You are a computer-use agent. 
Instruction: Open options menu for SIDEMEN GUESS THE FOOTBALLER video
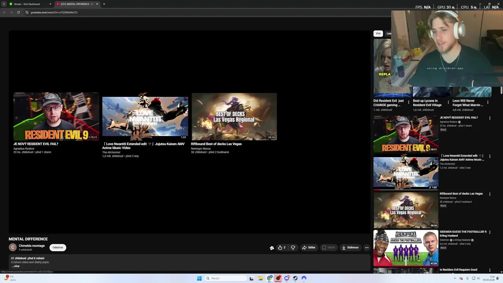(x=490, y=232)
